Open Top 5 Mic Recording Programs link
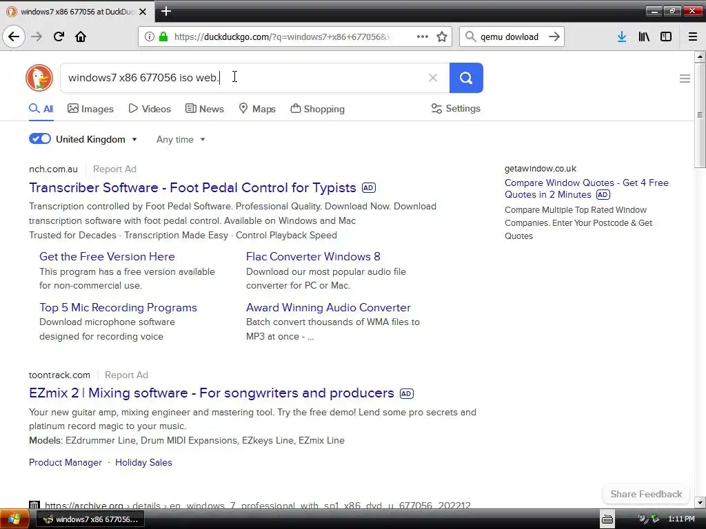 click(118, 308)
